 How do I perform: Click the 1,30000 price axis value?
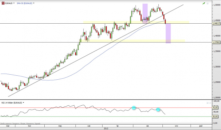coord(217,67)
